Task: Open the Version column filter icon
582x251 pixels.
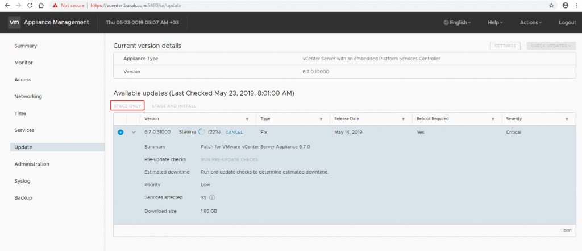Action: pyautogui.click(x=247, y=119)
